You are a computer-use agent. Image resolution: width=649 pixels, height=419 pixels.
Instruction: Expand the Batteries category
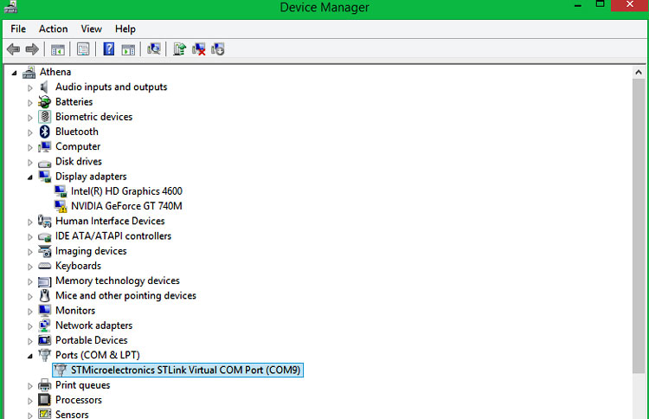point(29,103)
